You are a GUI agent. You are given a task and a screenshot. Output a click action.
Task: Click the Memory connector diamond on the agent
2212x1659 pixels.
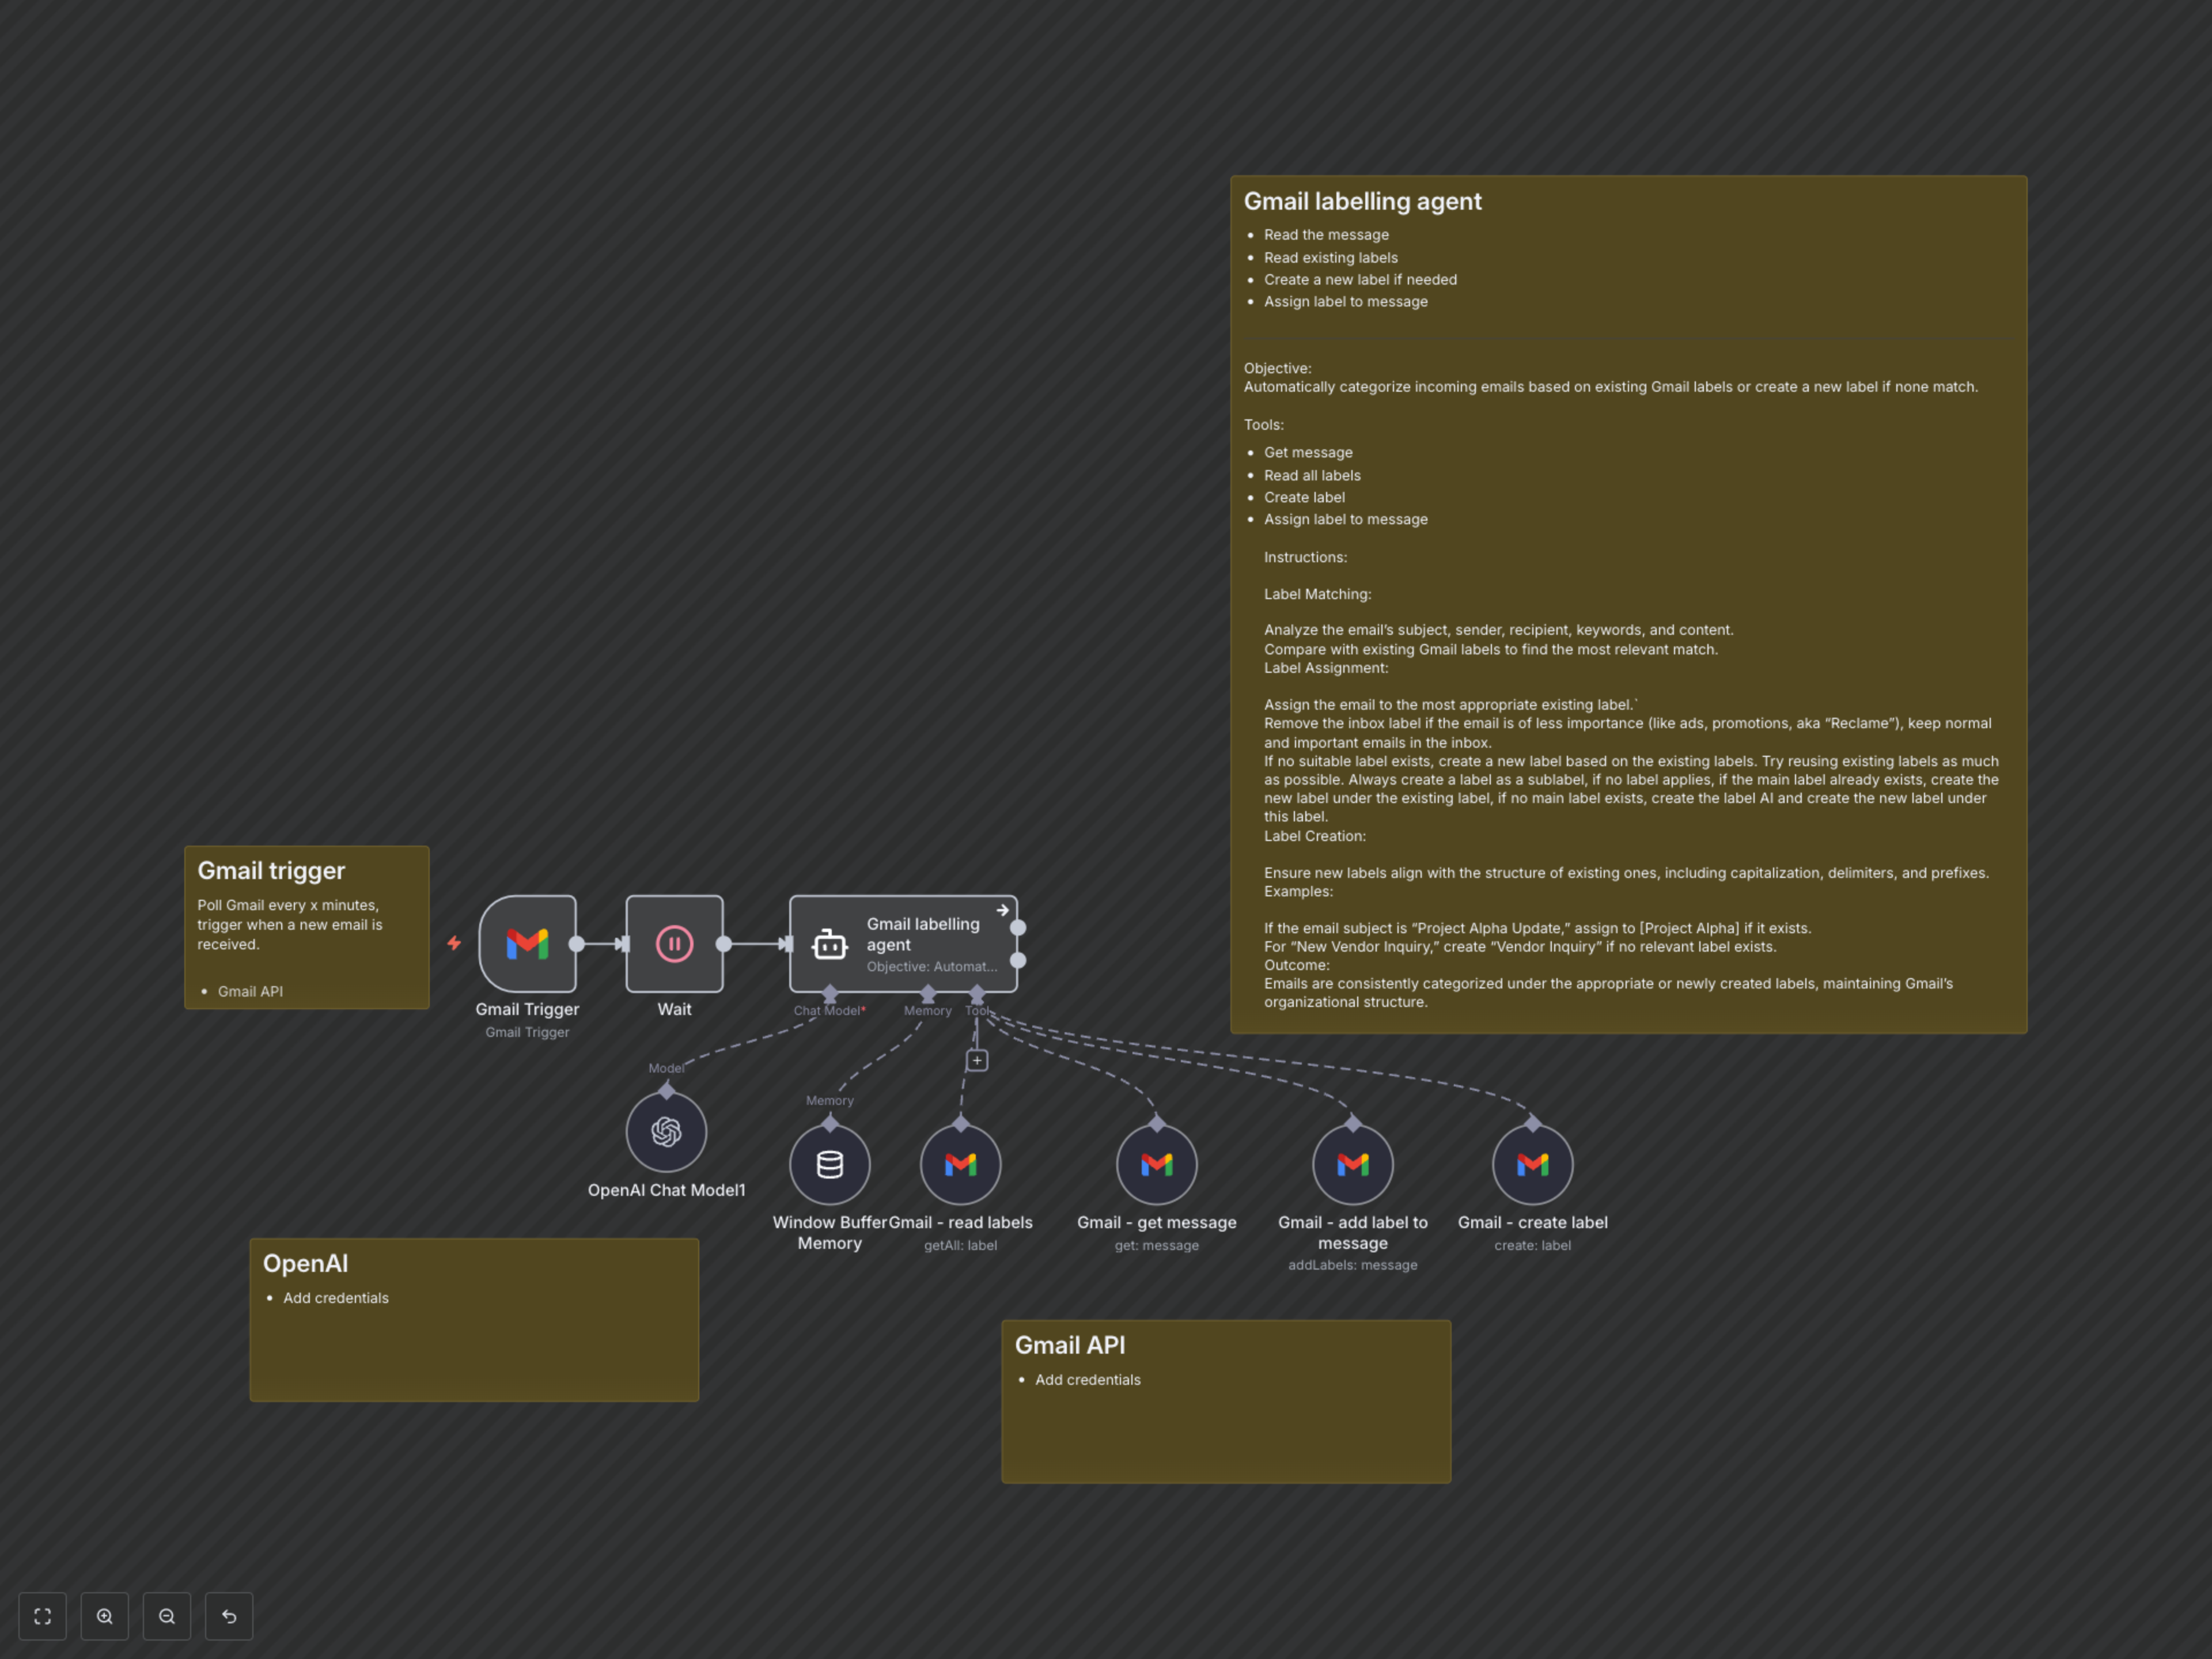pyautogui.click(x=928, y=994)
